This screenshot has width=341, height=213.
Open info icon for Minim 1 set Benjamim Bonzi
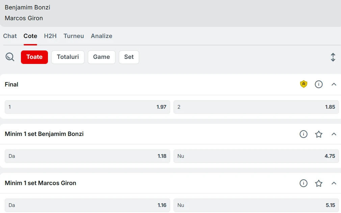coord(304,134)
